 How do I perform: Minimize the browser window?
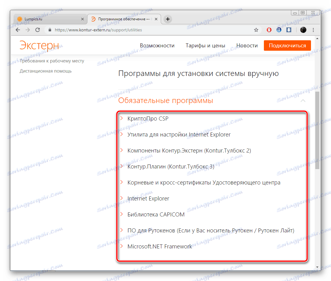(295, 13)
